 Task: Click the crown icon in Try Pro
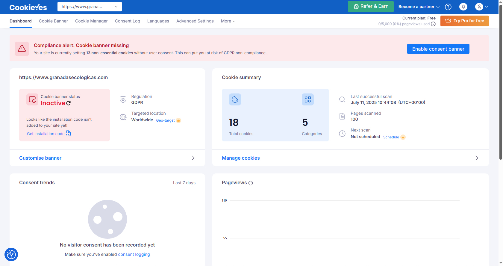448,21
